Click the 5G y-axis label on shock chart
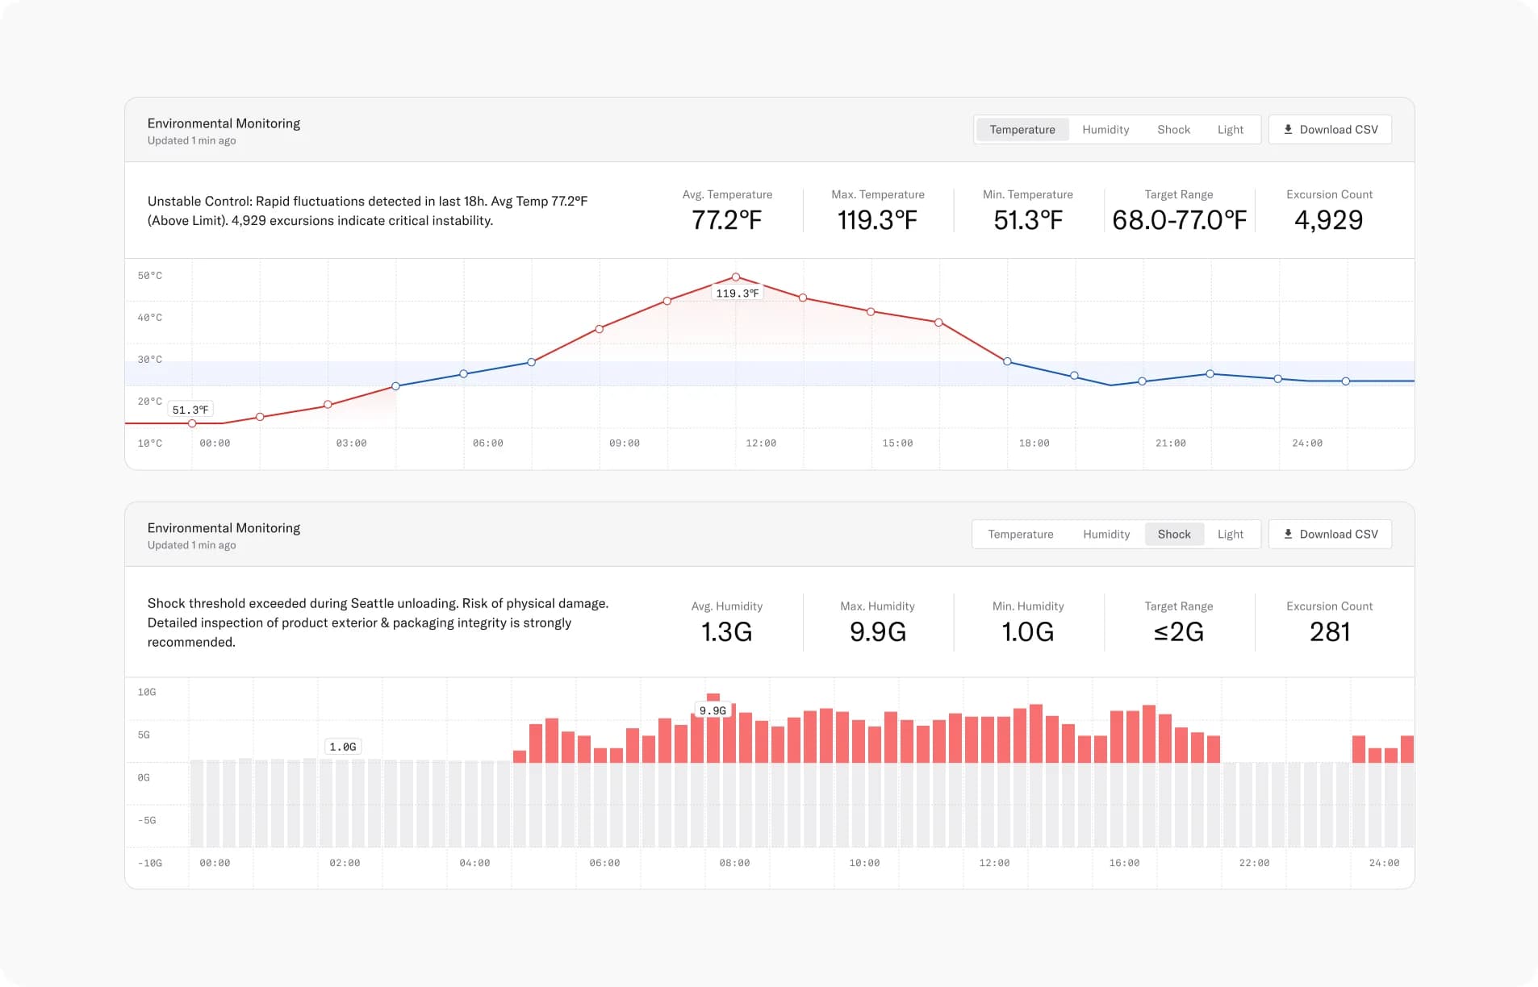The height and width of the screenshot is (987, 1538). (144, 735)
